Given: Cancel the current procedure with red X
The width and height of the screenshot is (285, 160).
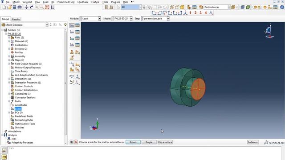Looking at the screenshot, I should pyautogui.click(x=76, y=142).
